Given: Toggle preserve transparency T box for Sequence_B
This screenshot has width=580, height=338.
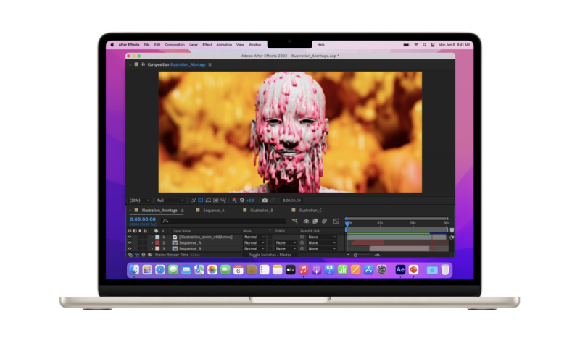Looking at the screenshot, I should [270, 248].
